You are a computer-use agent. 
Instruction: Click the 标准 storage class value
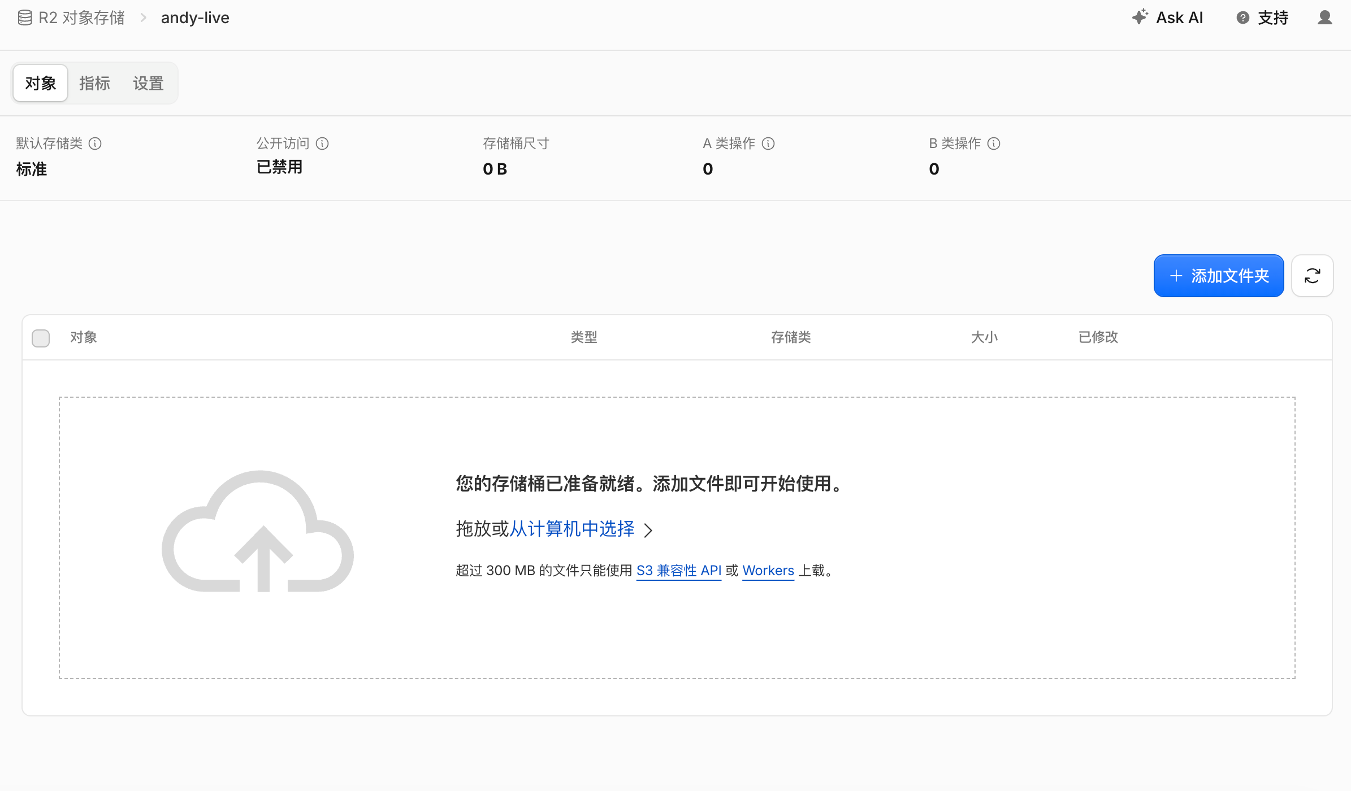click(32, 169)
